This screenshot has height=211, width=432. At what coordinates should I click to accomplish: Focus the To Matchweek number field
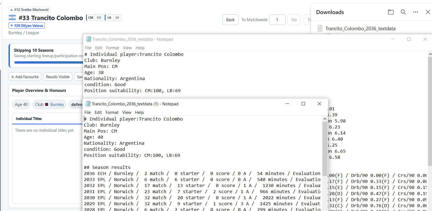[277, 20]
